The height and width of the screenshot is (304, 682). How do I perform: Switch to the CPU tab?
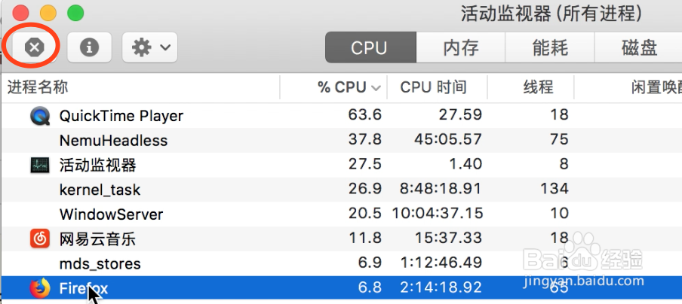click(368, 48)
